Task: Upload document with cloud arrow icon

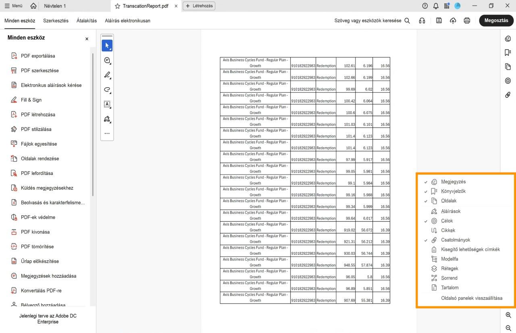Action: (x=453, y=21)
